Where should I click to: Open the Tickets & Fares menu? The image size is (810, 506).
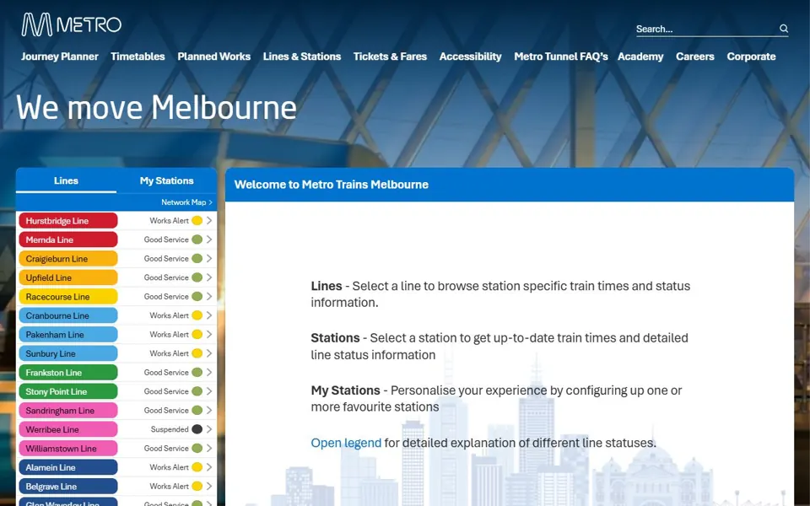coord(390,57)
